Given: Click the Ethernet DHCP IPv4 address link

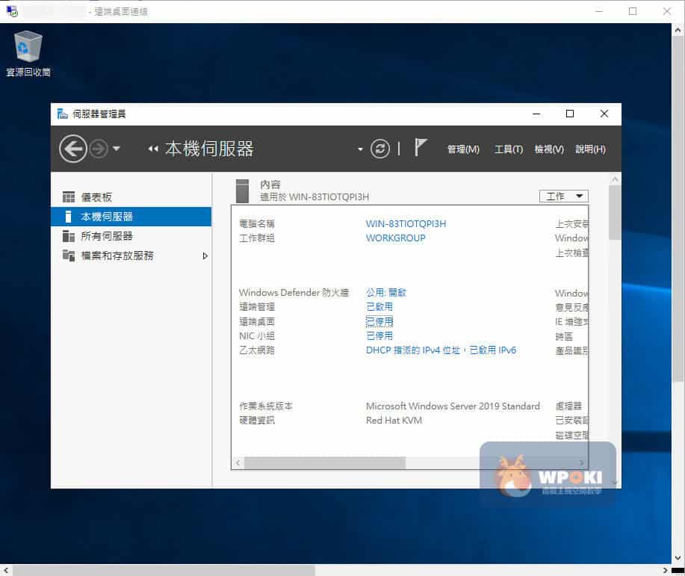Looking at the screenshot, I should point(441,350).
